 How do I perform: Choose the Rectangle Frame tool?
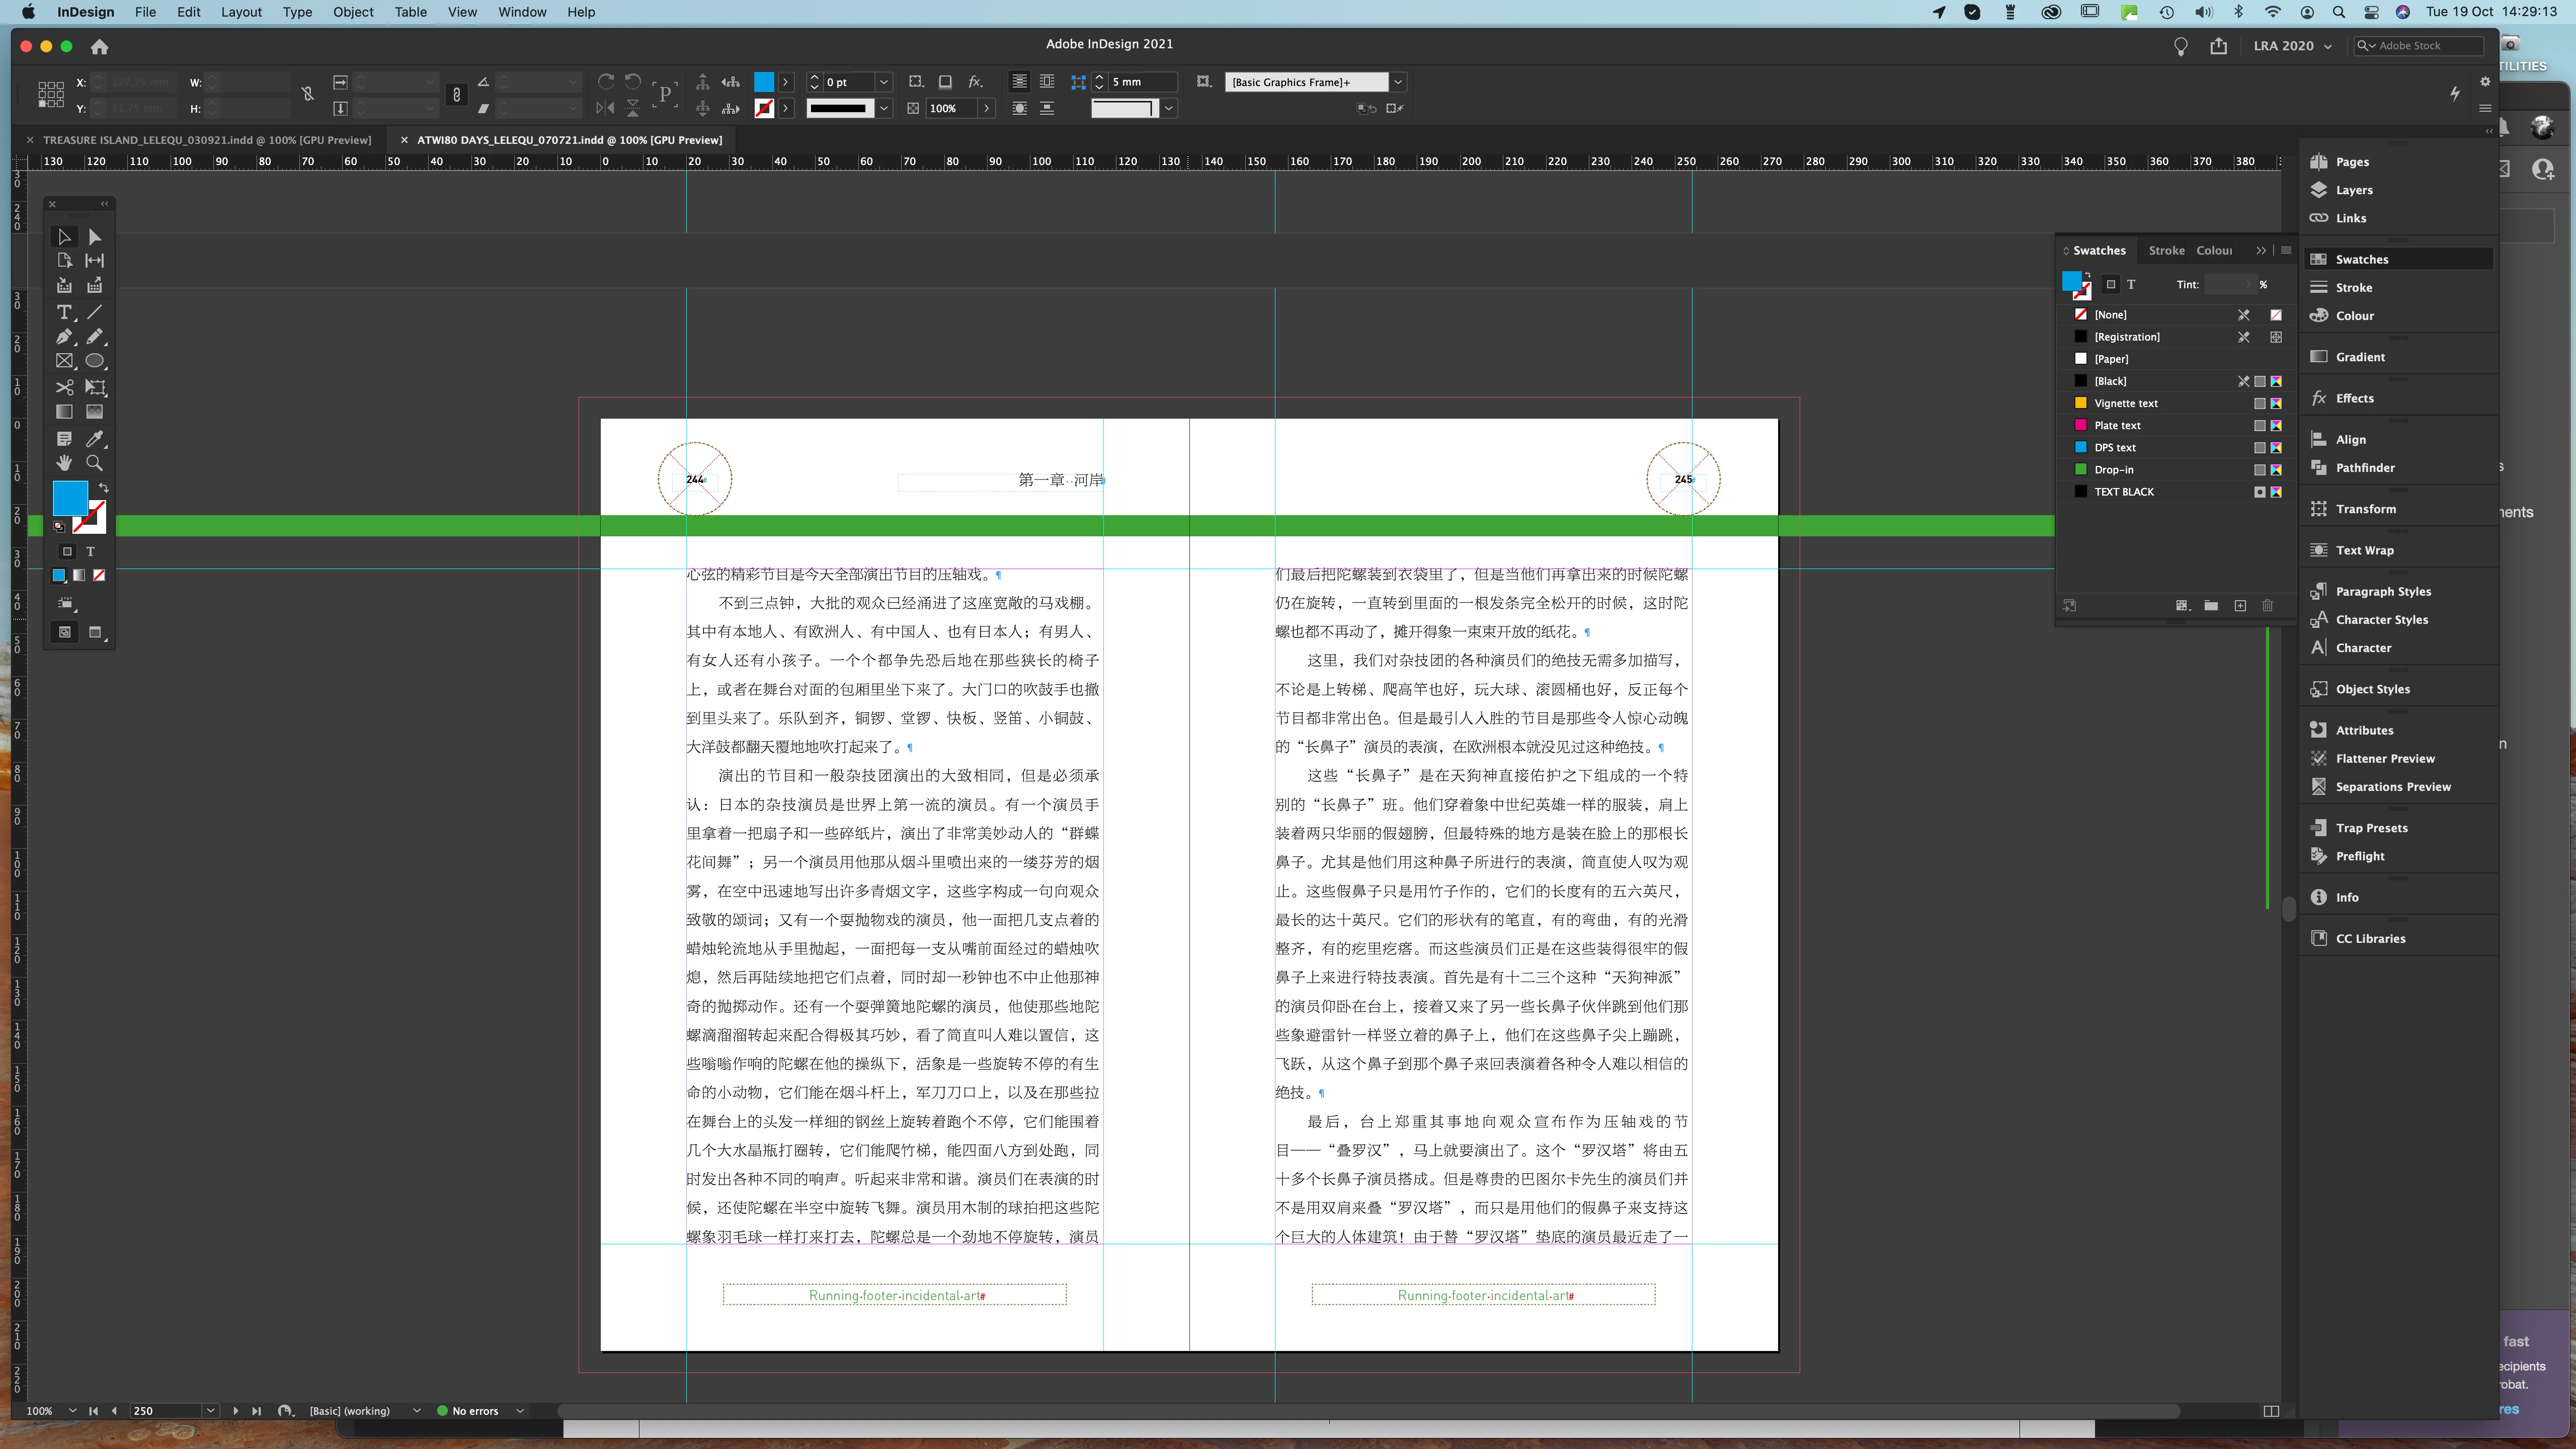[64, 361]
